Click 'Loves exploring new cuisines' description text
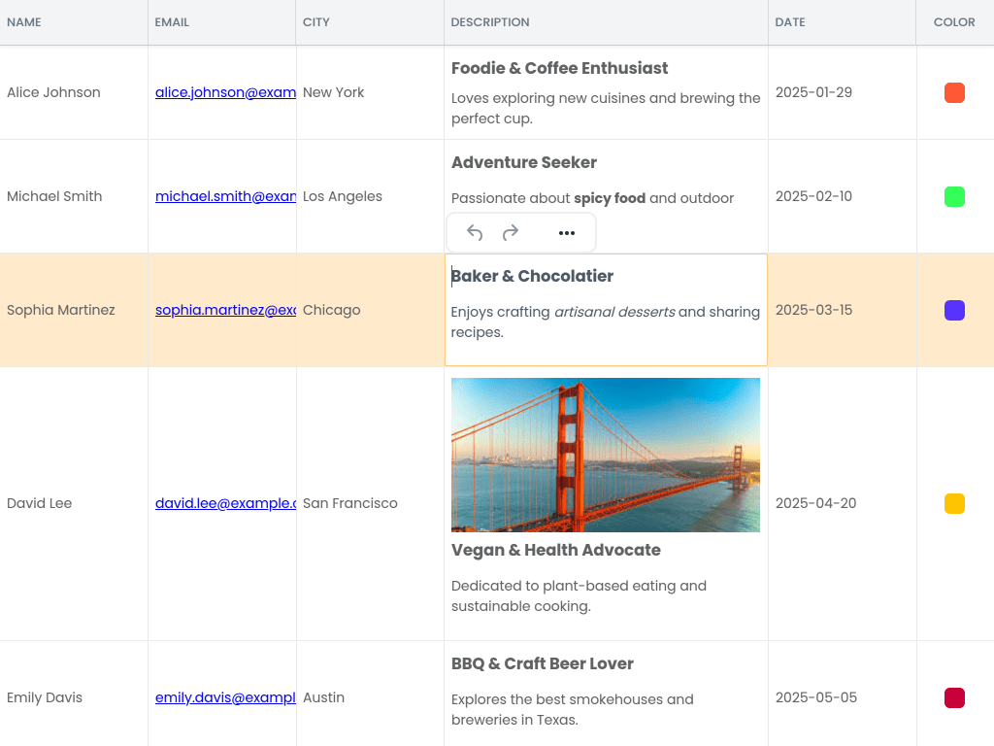 [606, 109]
